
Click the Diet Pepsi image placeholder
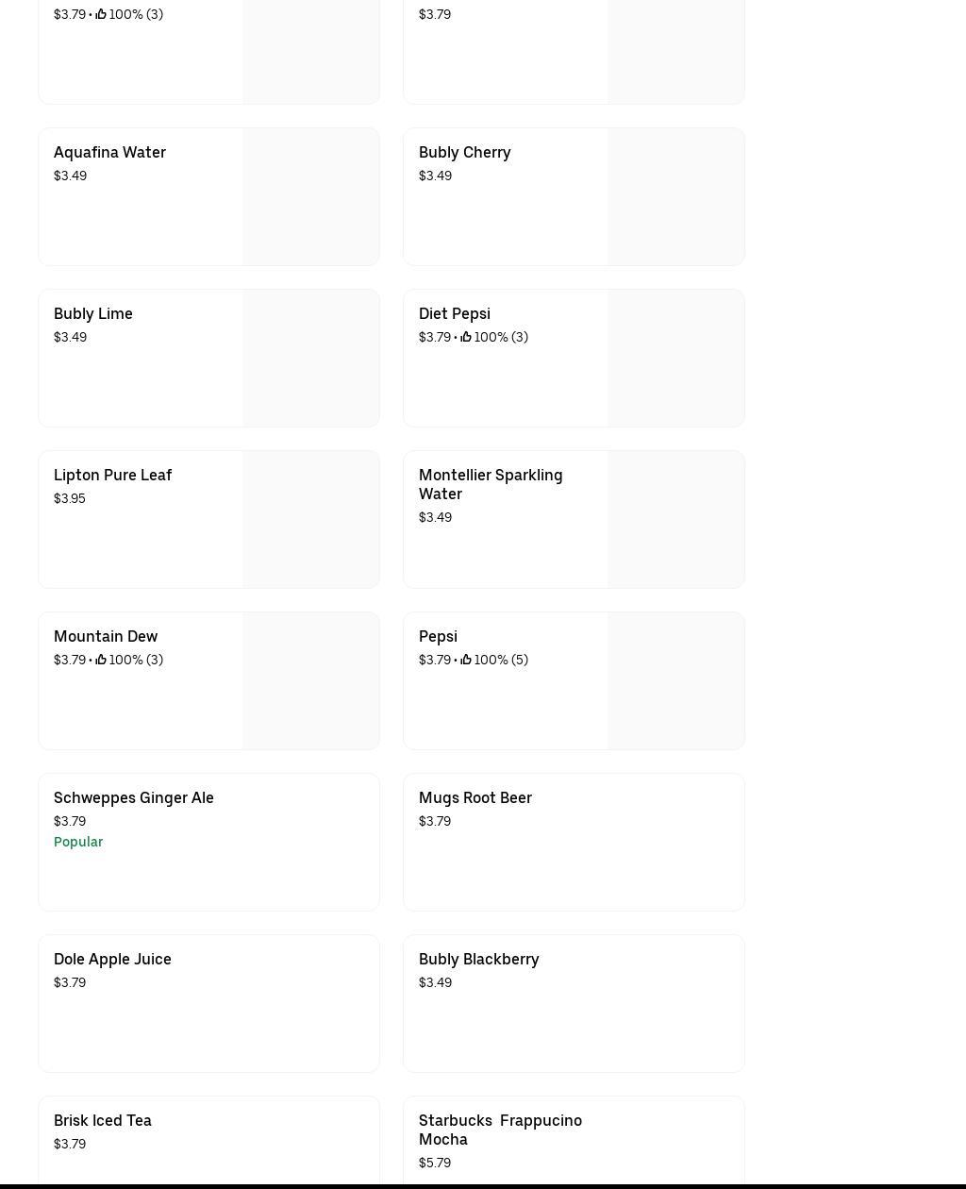(675, 358)
